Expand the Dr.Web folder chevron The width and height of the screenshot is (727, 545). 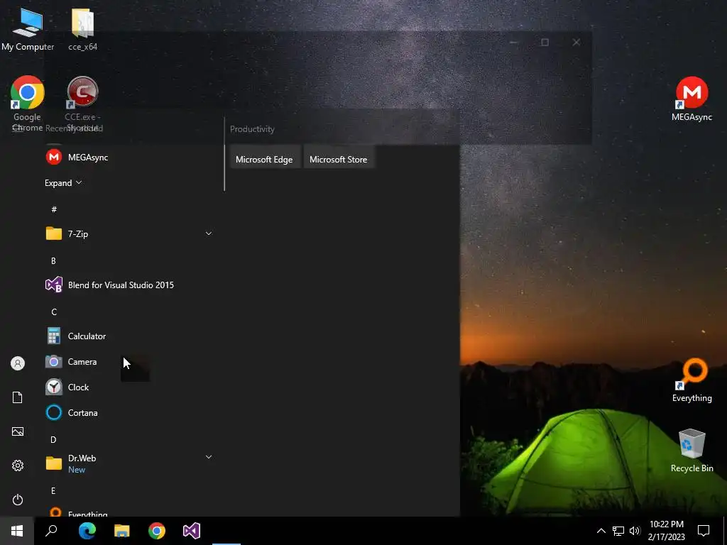(x=209, y=457)
